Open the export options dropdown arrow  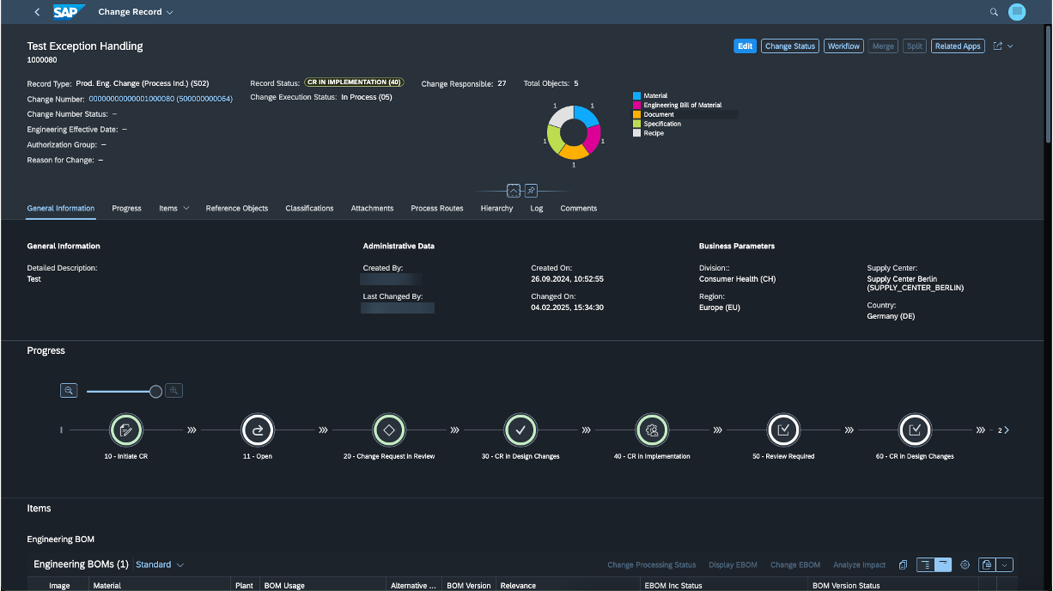[1005, 565]
